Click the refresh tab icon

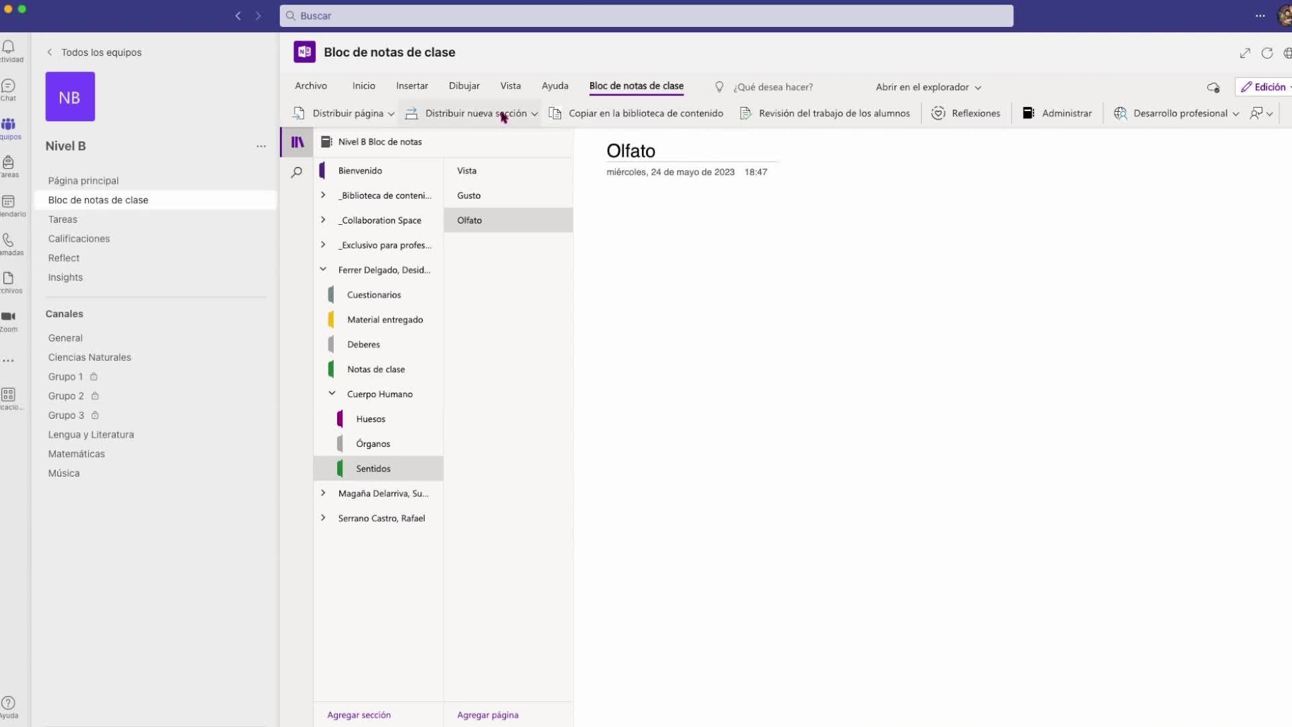(1266, 53)
